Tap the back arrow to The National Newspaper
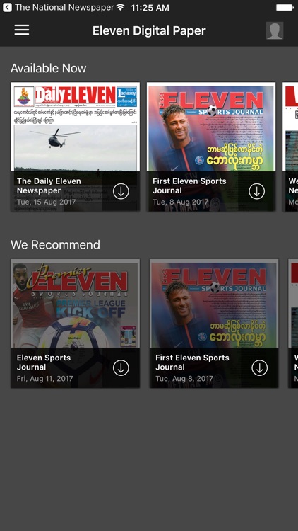Image resolution: width=298 pixels, height=531 pixels. 7,8
